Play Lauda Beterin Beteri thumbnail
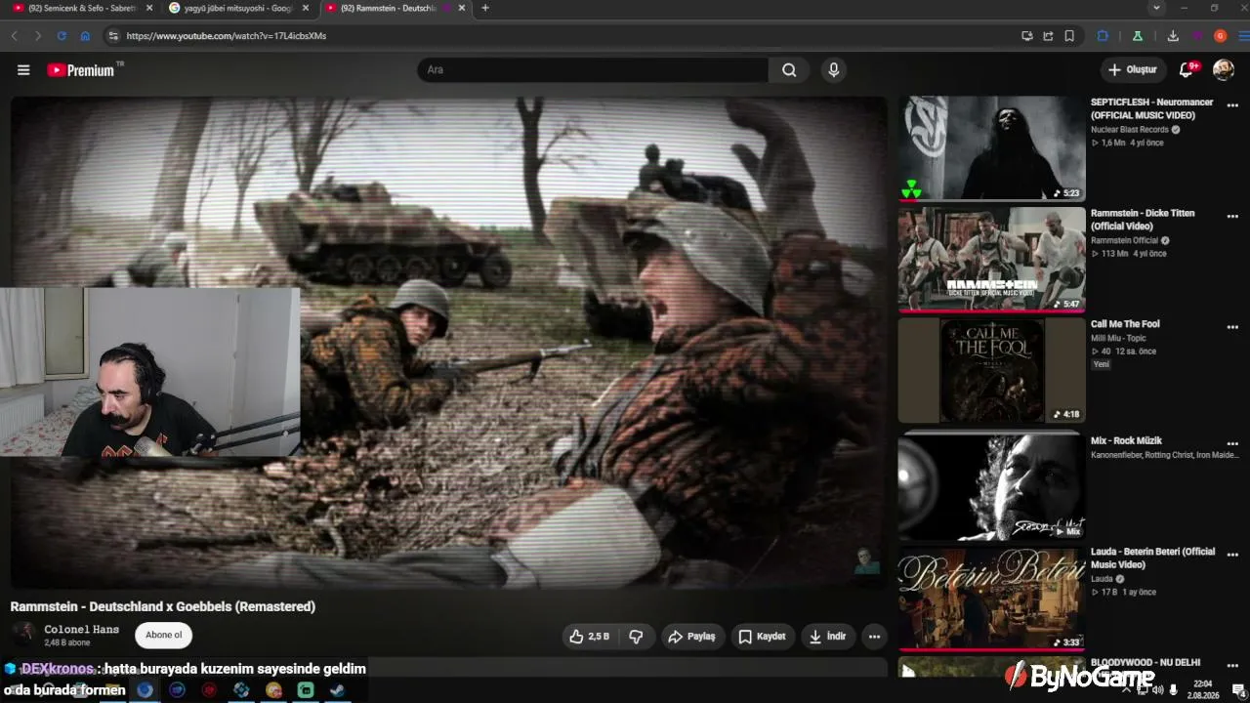This screenshot has width=1250, height=703. 991,598
